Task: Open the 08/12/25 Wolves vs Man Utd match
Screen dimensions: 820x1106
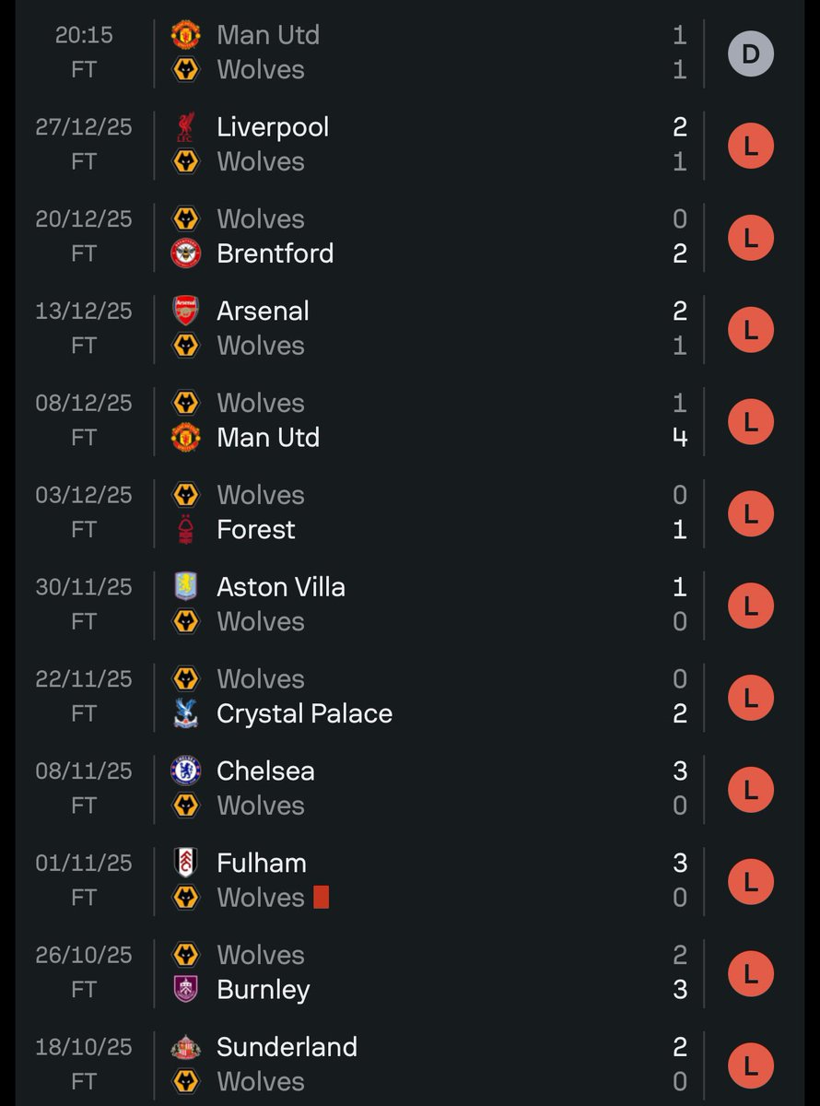Action: 410,420
